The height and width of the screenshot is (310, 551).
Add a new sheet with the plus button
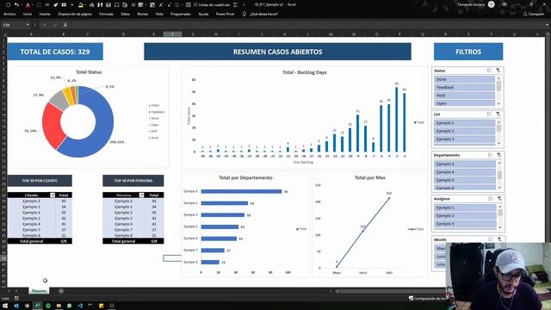pos(61,291)
